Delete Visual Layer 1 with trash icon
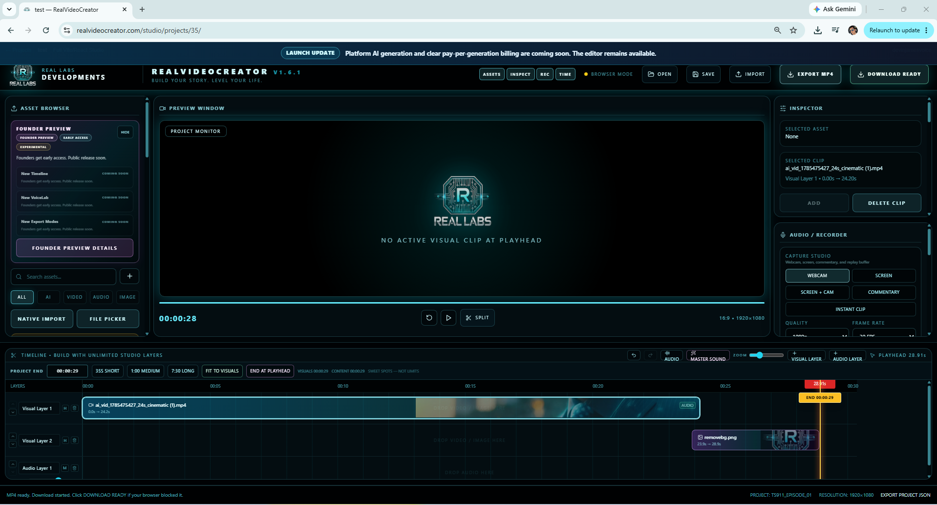 pos(75,408)
